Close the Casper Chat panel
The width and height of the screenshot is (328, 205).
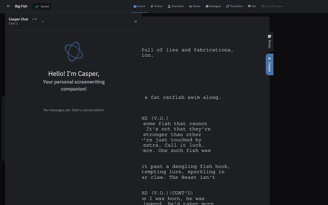pos(136,22)
